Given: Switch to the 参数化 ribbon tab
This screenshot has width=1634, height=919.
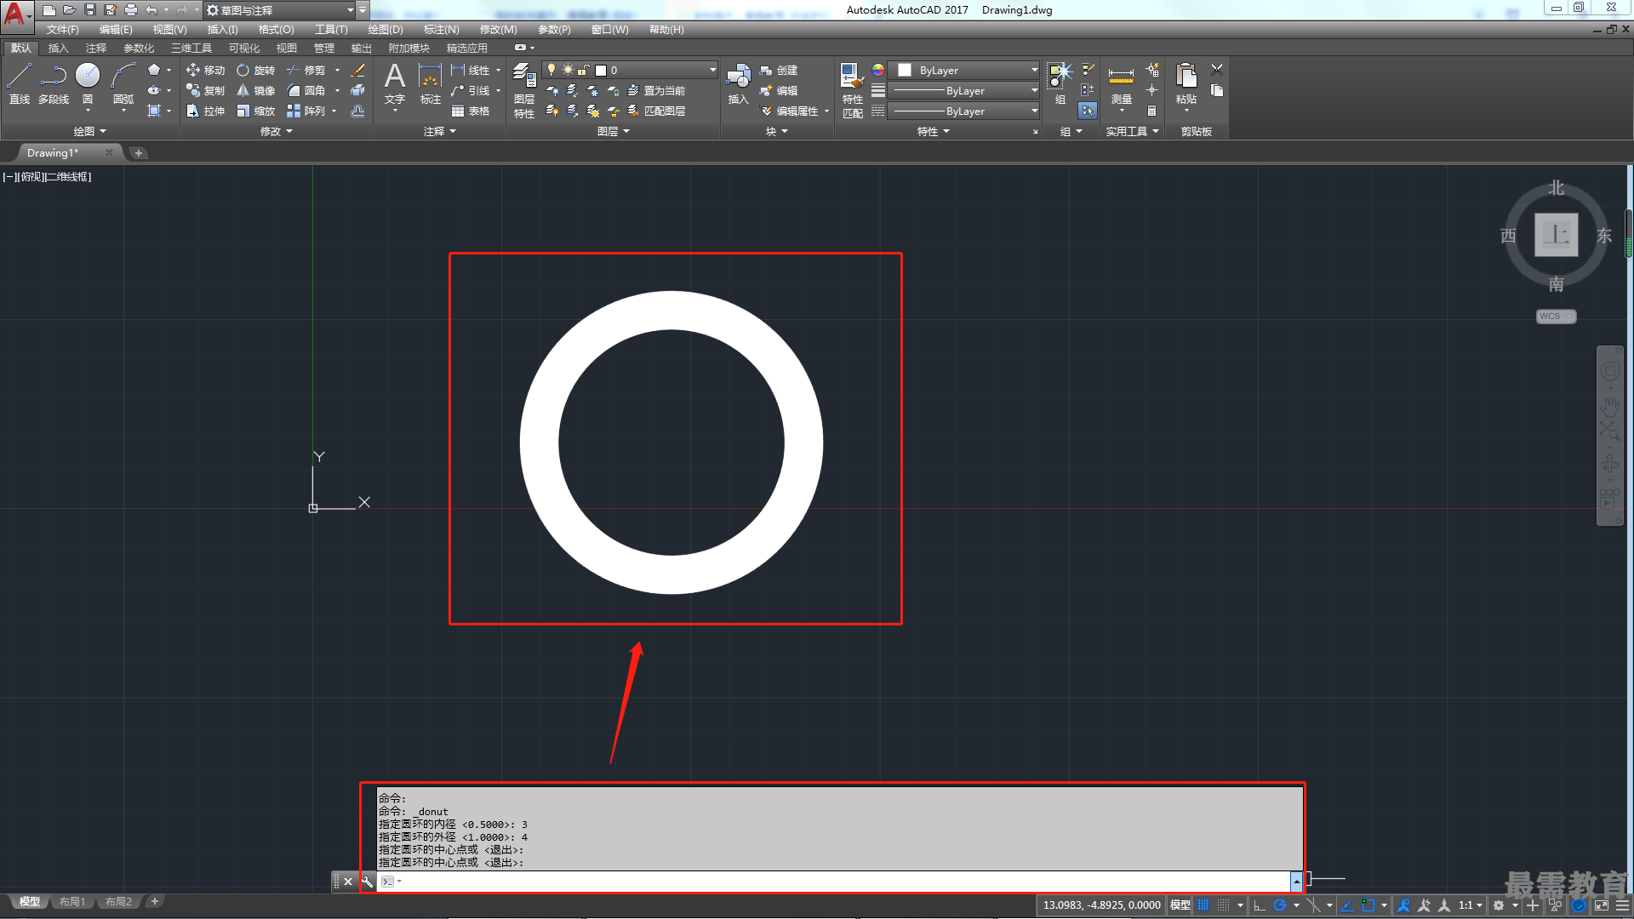Looking at the screenshot, I should pyautogui.click(x=139, y=49).
